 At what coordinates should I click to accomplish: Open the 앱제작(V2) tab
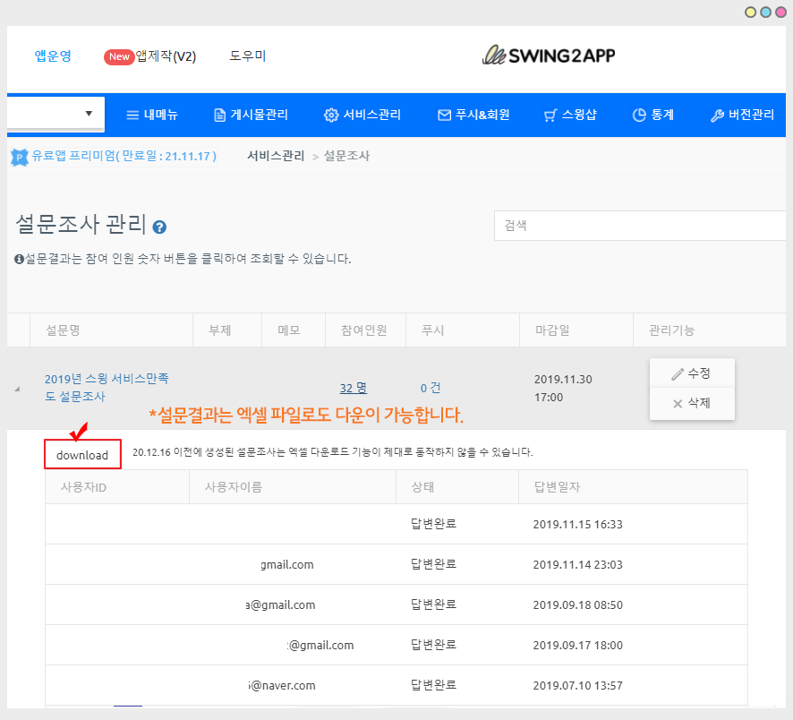(x=150, y=56)
